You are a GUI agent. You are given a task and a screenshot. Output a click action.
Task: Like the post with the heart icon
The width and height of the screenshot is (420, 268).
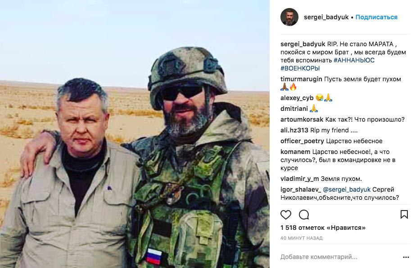point(285,215)
